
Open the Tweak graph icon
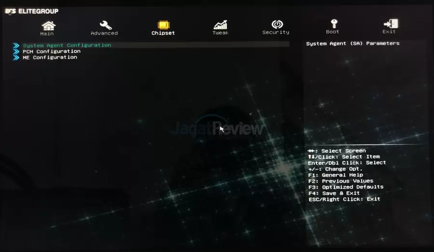click(221, 25)
